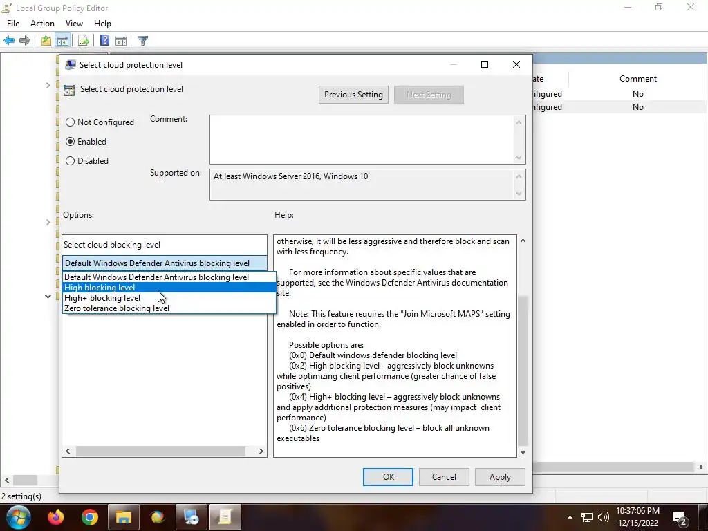Image resolution: width=708 pixels, height=531 pixels.
Task: Select the Disabled radio button
Action: (x=70, y=161)
